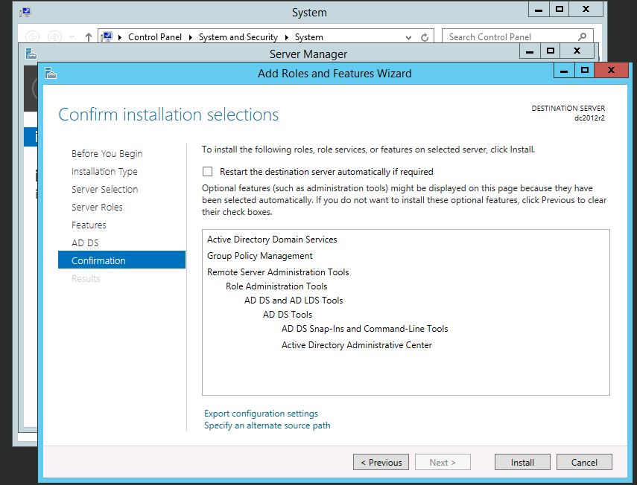Go to Server Selection step

tap(105, 190)
